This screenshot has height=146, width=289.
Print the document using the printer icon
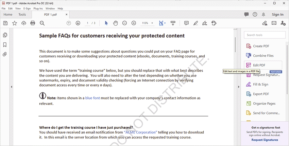pyautogui.click(x=33, y=23)
